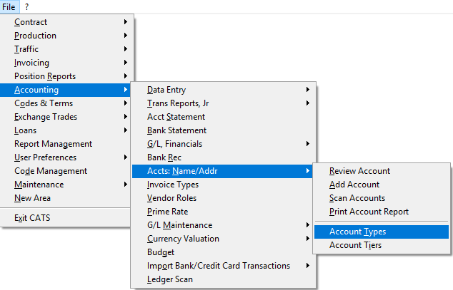Image resolution: width=453 pixels, height=290 pixels.
Task: Open the Data Entry submenu
Action: point(223,90)
